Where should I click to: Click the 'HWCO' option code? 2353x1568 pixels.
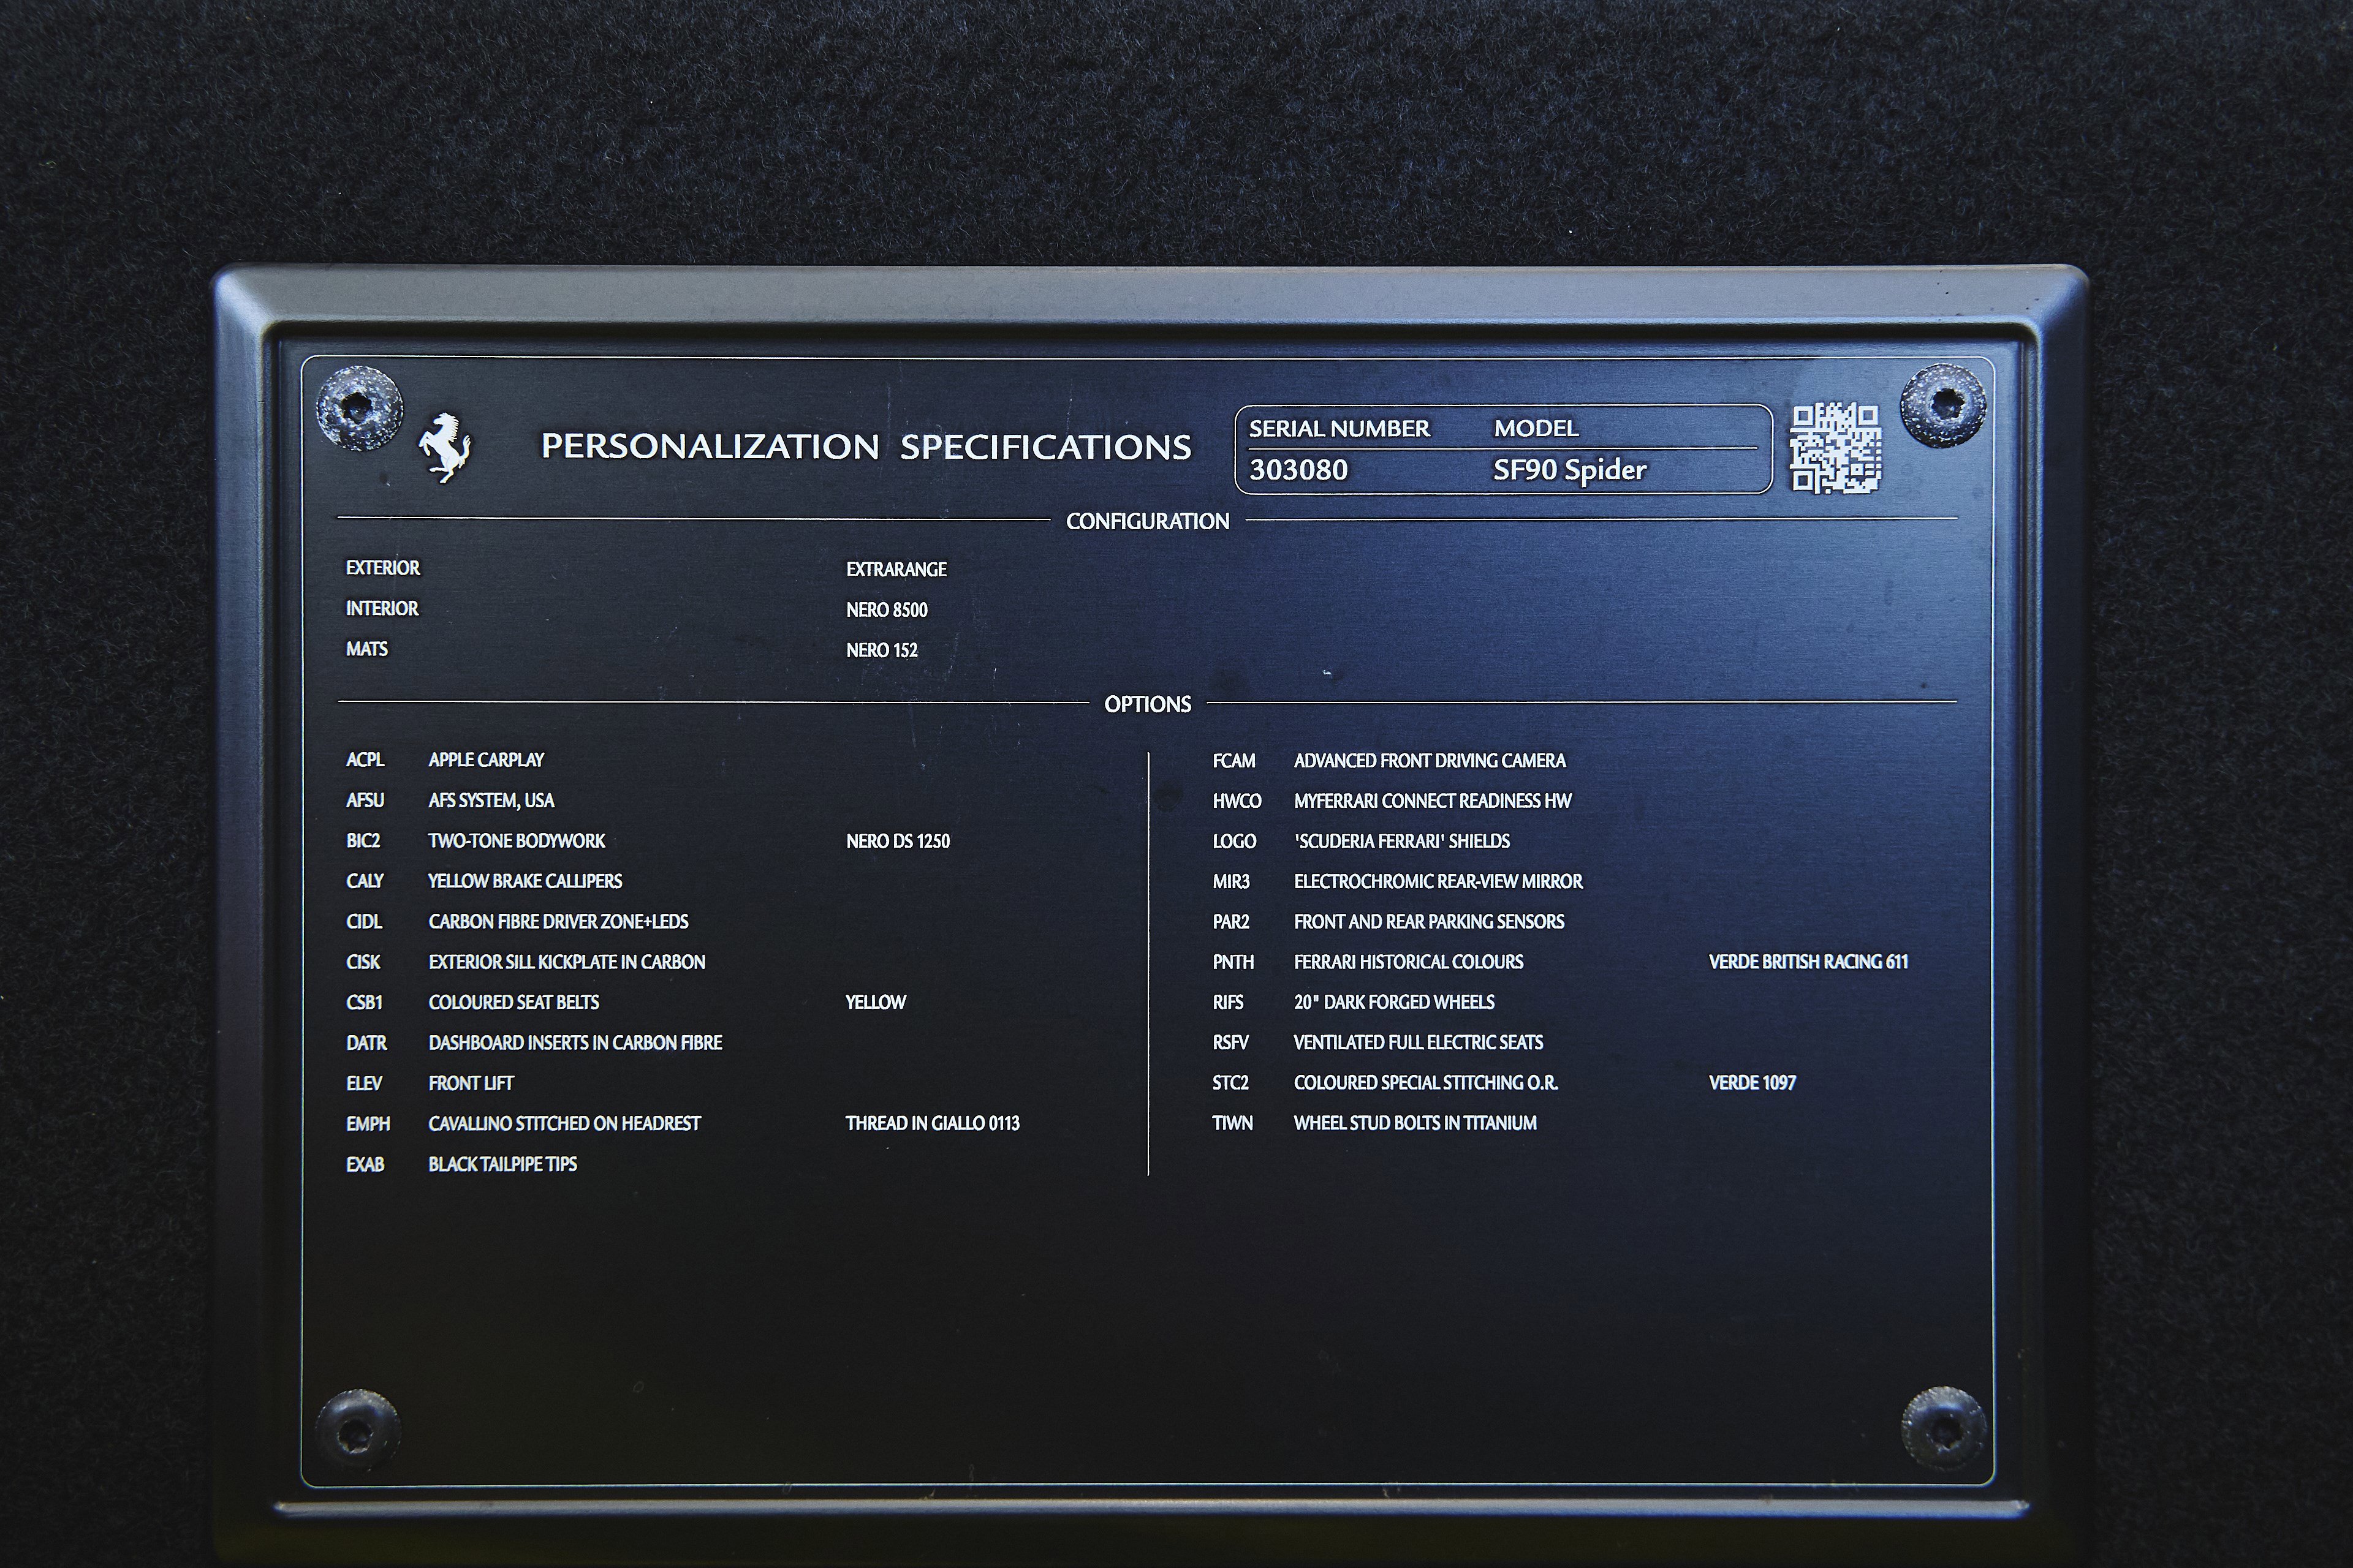coord(1237,801)
